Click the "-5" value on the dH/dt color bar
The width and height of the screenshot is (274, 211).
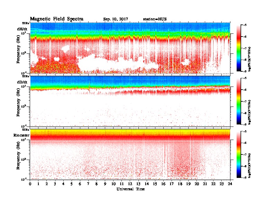click(245, 25)
